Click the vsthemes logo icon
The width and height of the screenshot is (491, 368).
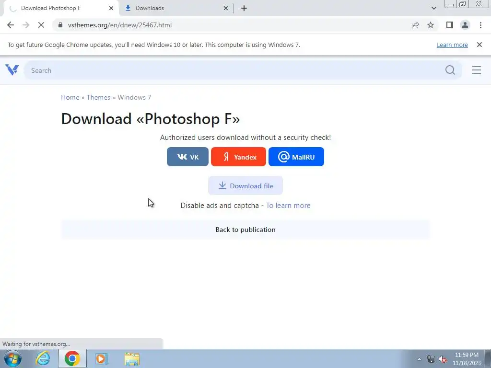coord(12,70)
